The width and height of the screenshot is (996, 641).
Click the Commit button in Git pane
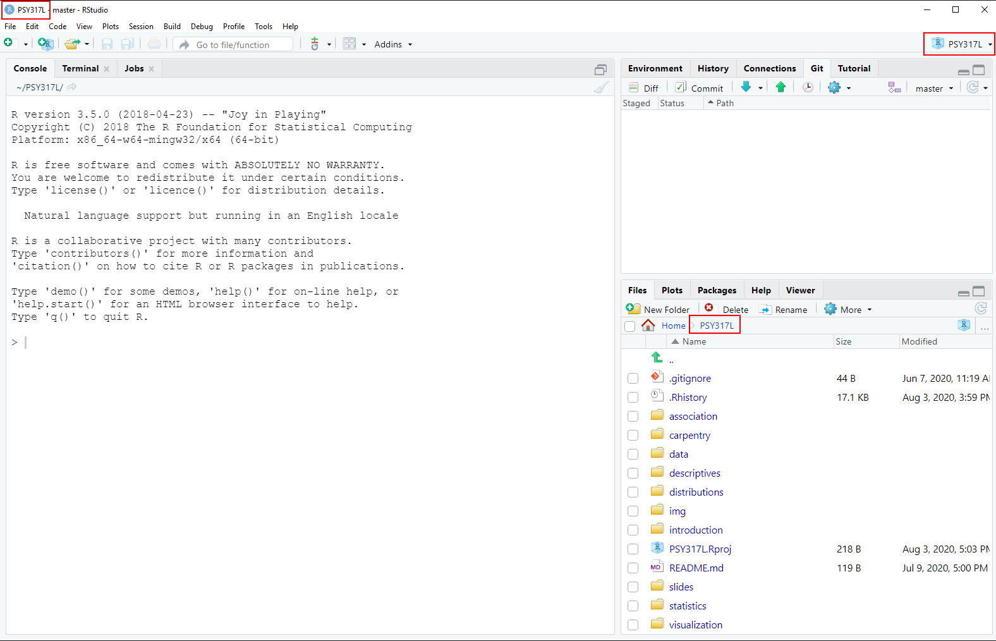coord(699,88)
